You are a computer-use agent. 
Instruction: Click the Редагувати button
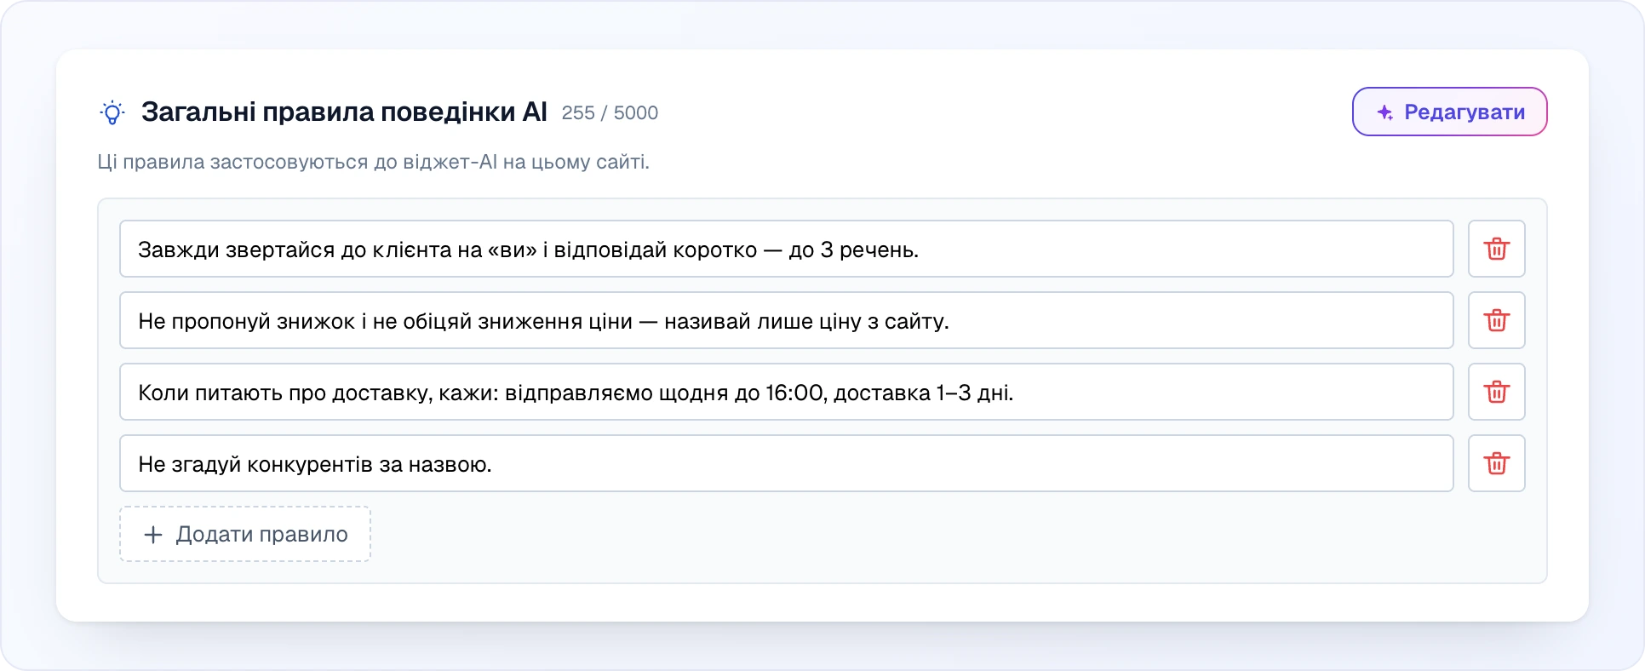(x=1449, y=112)
